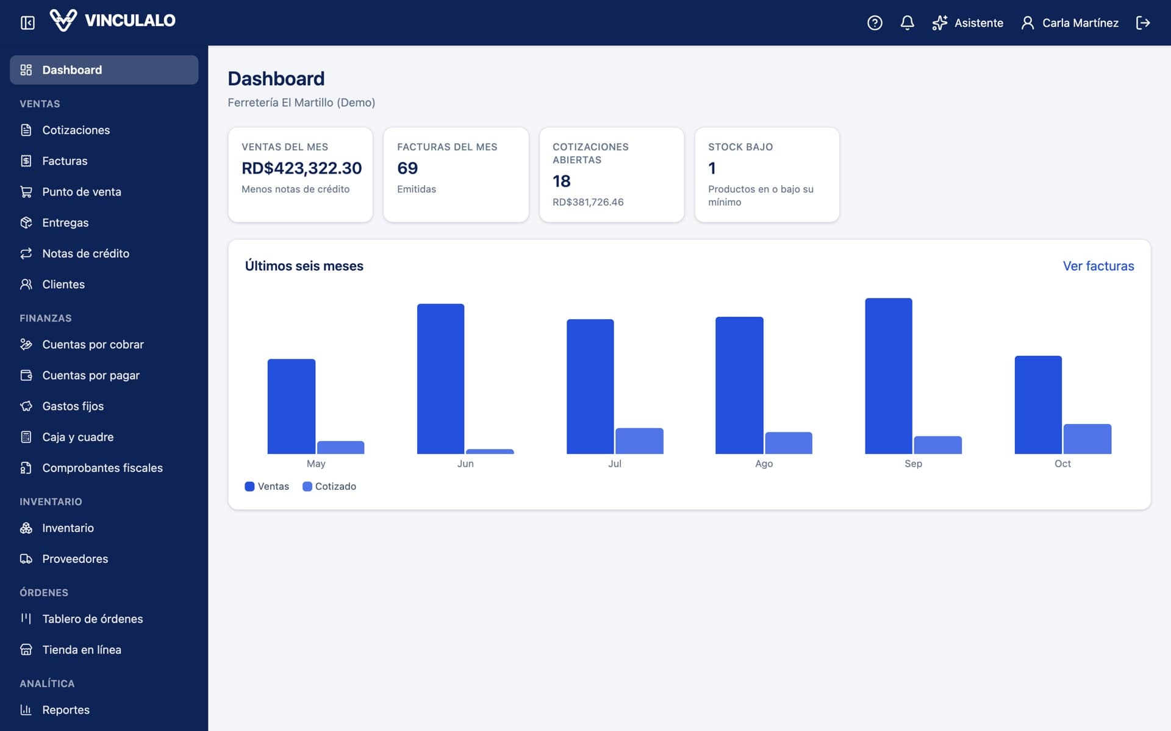Click the user profile icon
The width and height of the screenshot is (1171, 731).
1028,23
